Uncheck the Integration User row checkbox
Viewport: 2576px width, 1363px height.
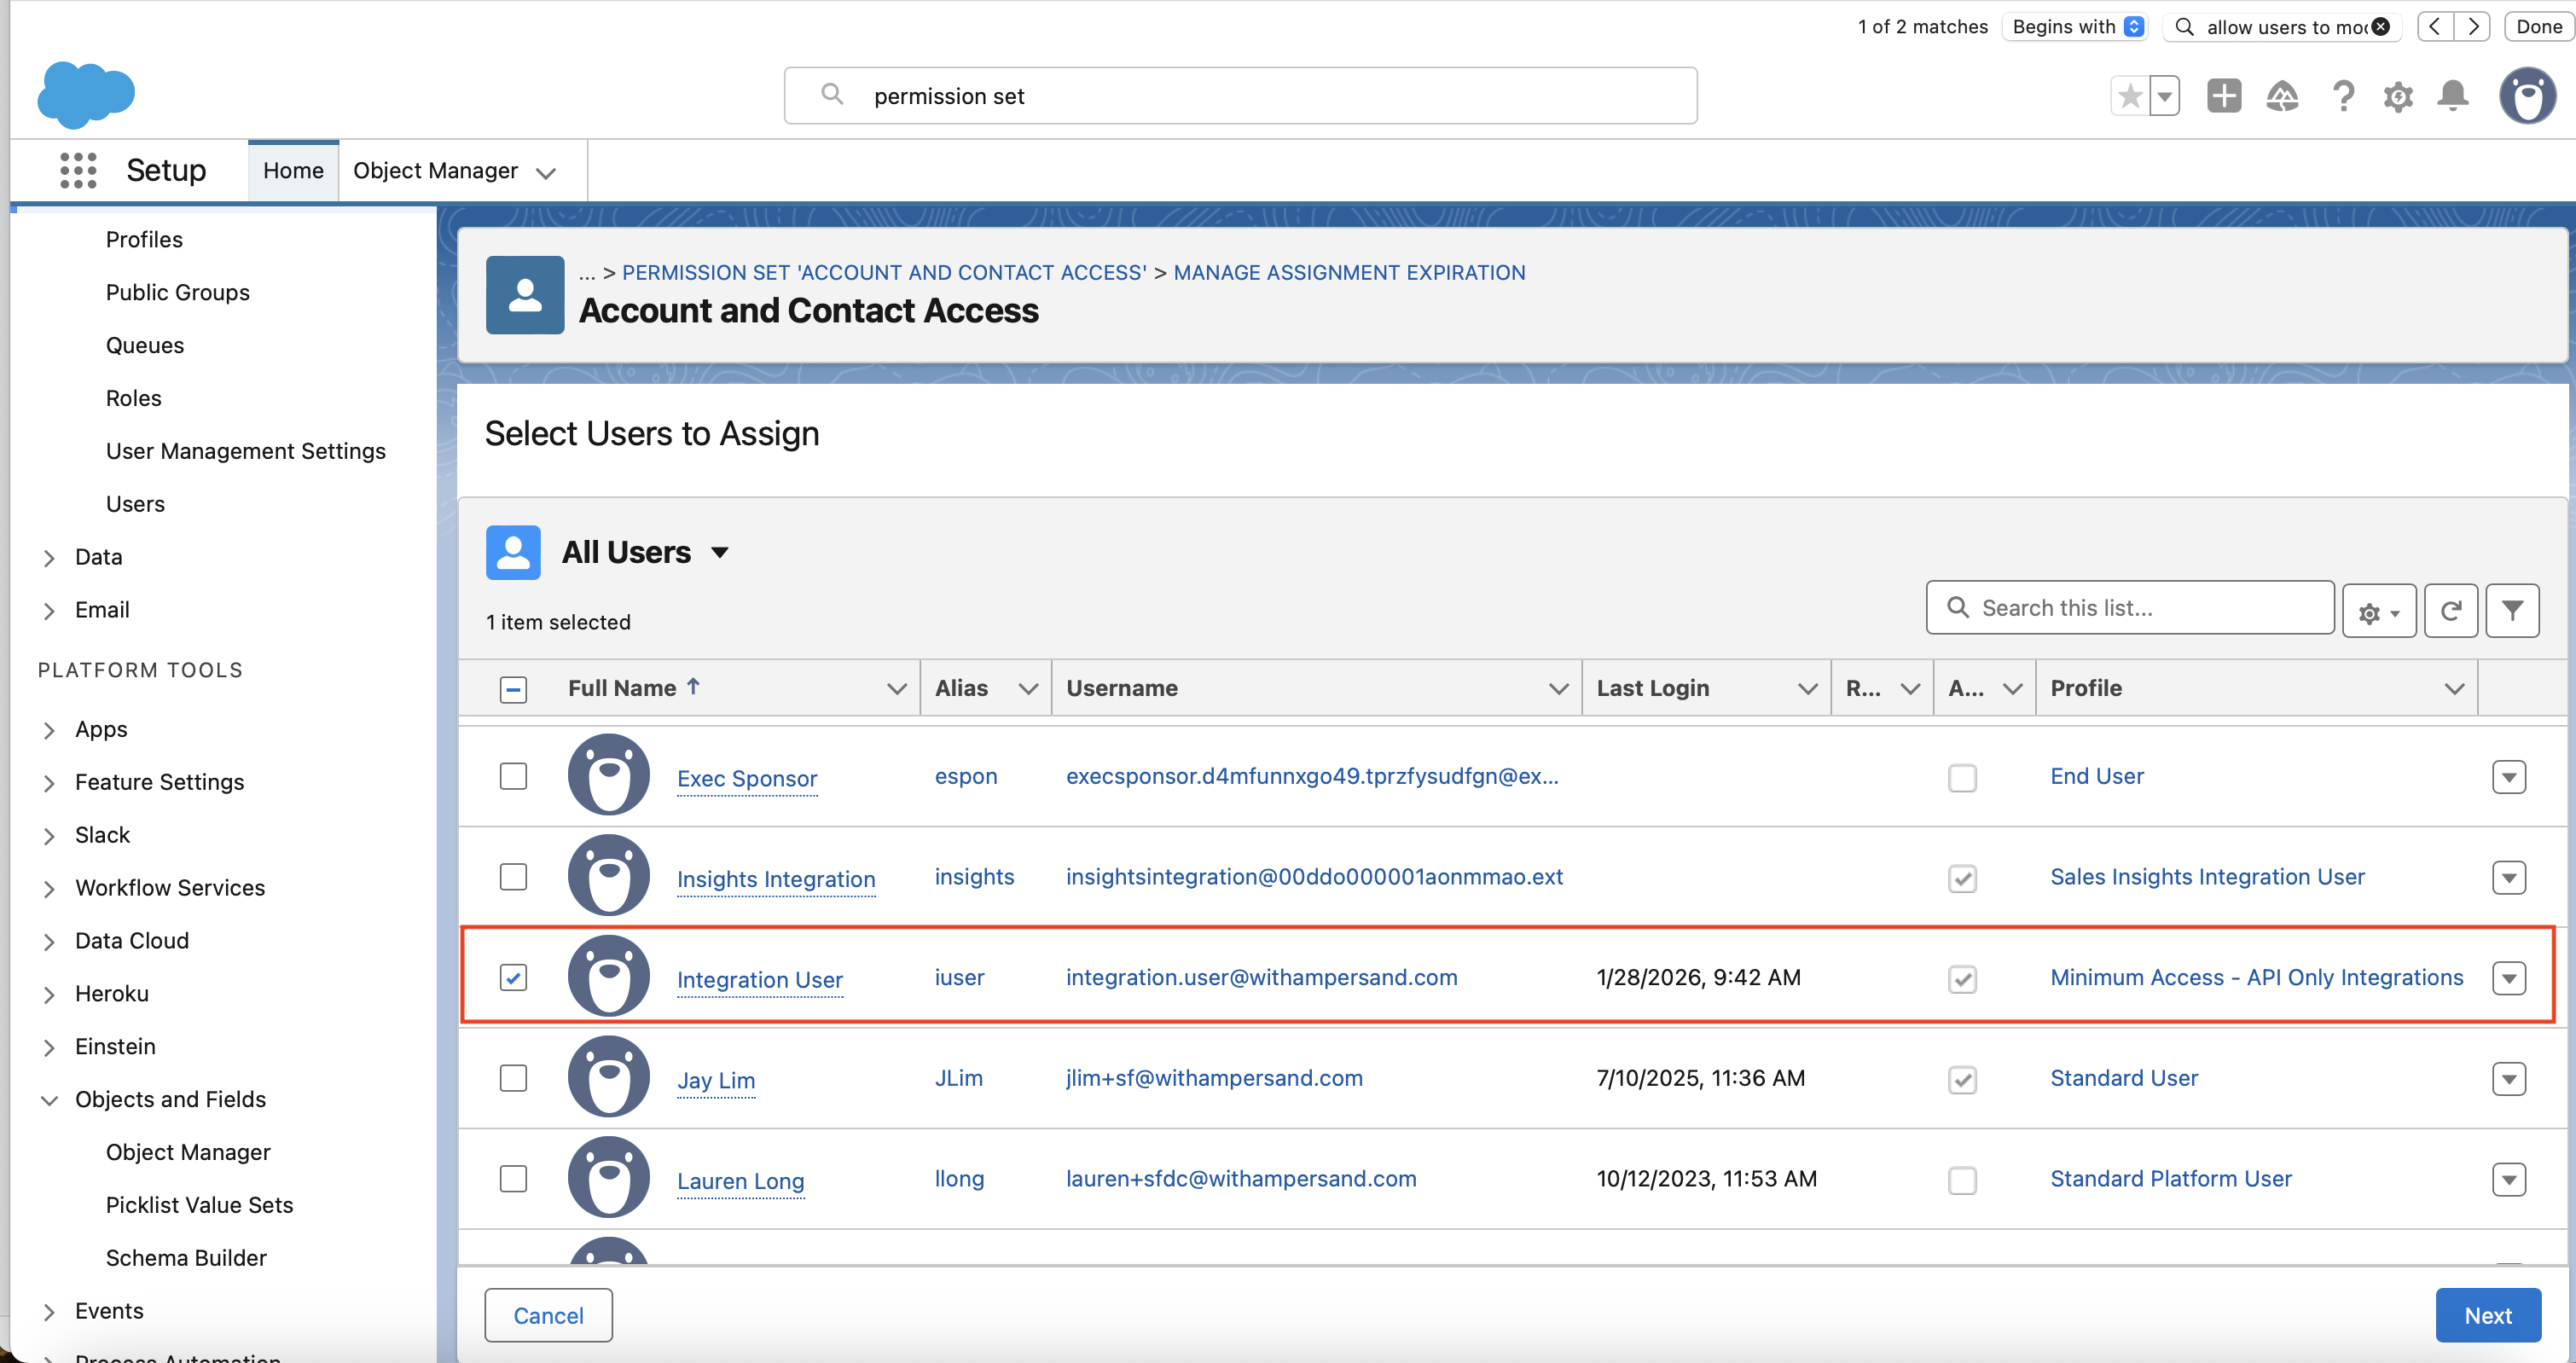[513, 977]
